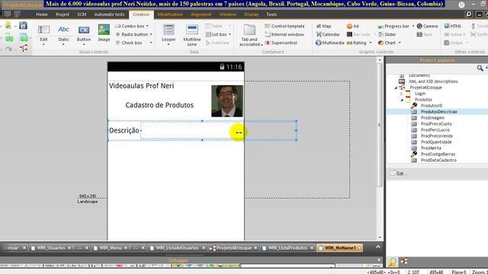This screenshot has height=274, width=488.
Task: Insert a Static text control
Action: pyautogui.click(x=63, y=33)
